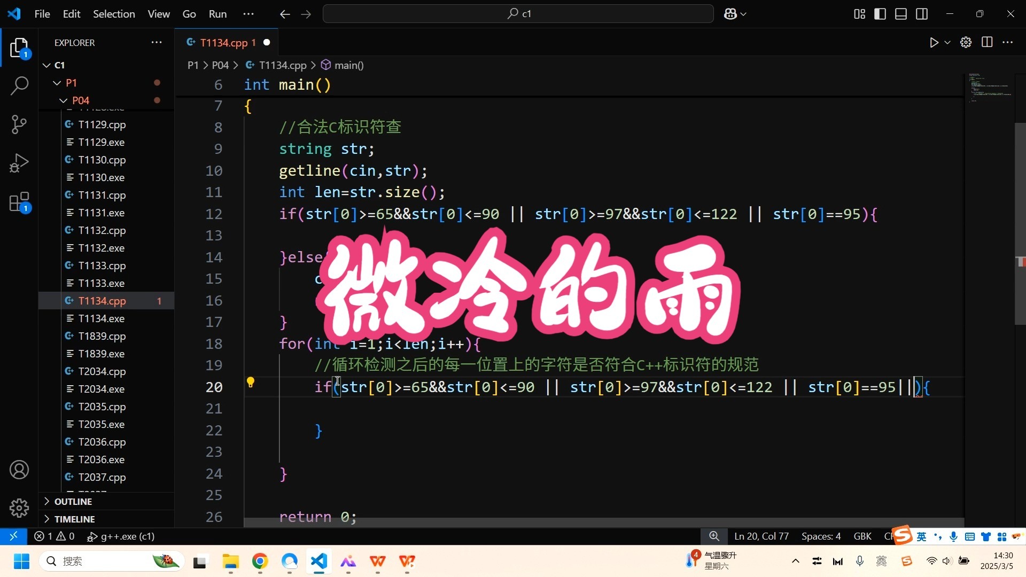Open Source Control view

19,124
